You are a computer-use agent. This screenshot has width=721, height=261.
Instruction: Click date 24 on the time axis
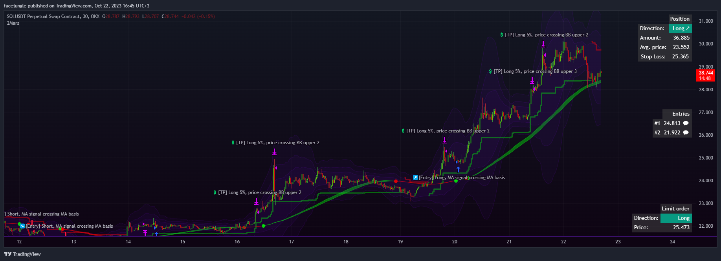pyautogui.click(x=673, y=242)
